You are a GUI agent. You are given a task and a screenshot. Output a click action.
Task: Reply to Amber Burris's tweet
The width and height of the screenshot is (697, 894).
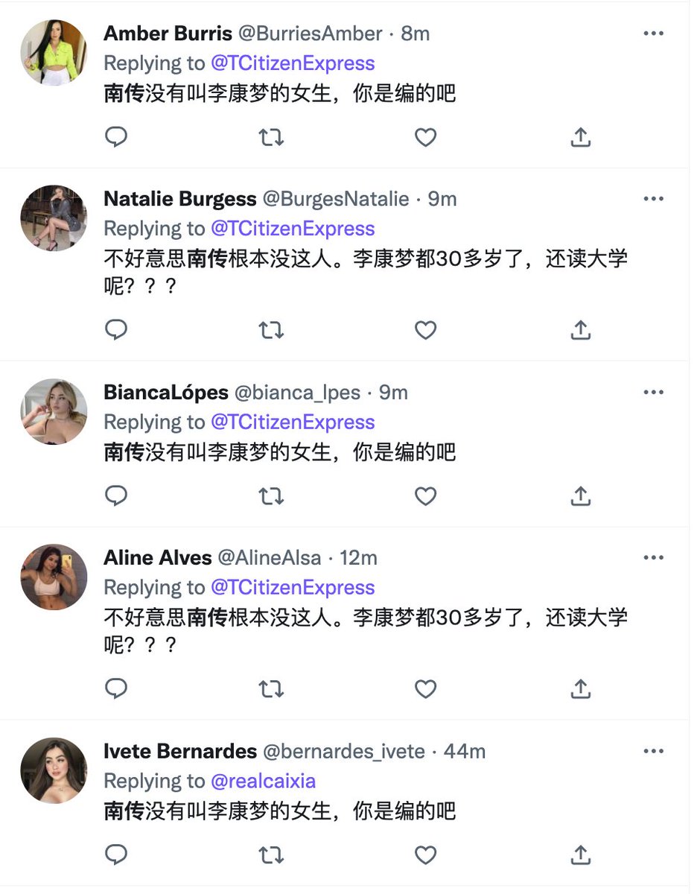coord(116,137)
